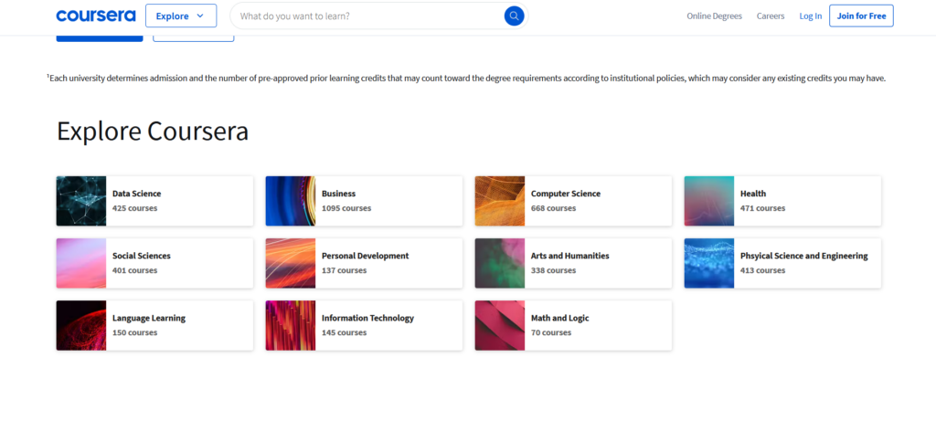Click the '150 courses' text

pos(135,332)
